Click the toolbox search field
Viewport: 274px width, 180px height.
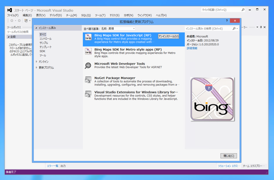click(x=19, y=32)
